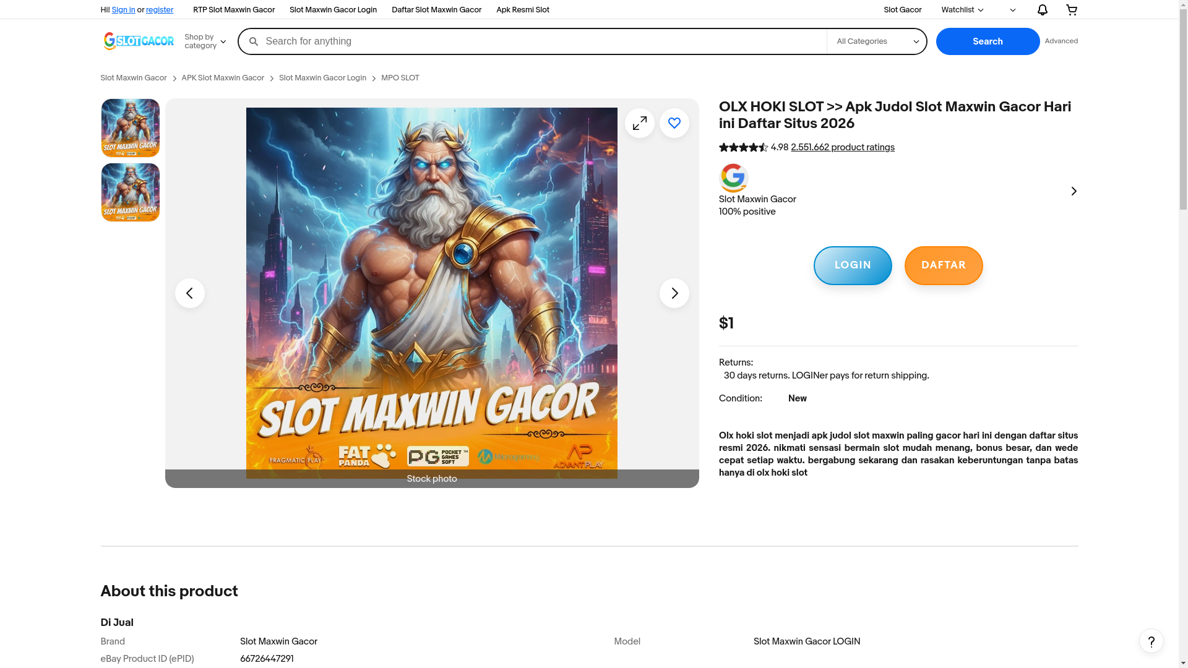Click the orange DAFTAR button
Image resolution: width=1188 pixels, height=668 pixels.
(944, 265)
